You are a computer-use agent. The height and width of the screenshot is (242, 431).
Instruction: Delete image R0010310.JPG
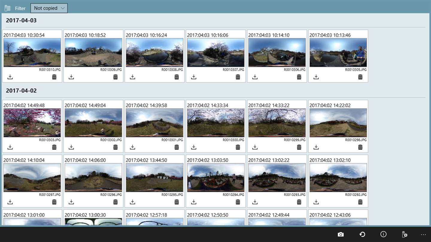coord(54,77)
